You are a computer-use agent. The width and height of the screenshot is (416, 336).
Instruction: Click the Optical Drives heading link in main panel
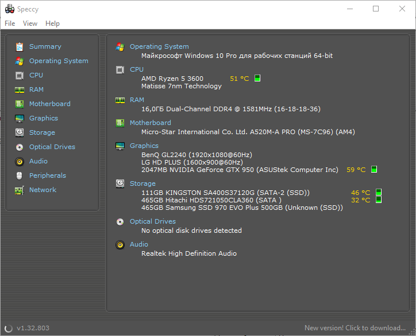tap(152, 221)
